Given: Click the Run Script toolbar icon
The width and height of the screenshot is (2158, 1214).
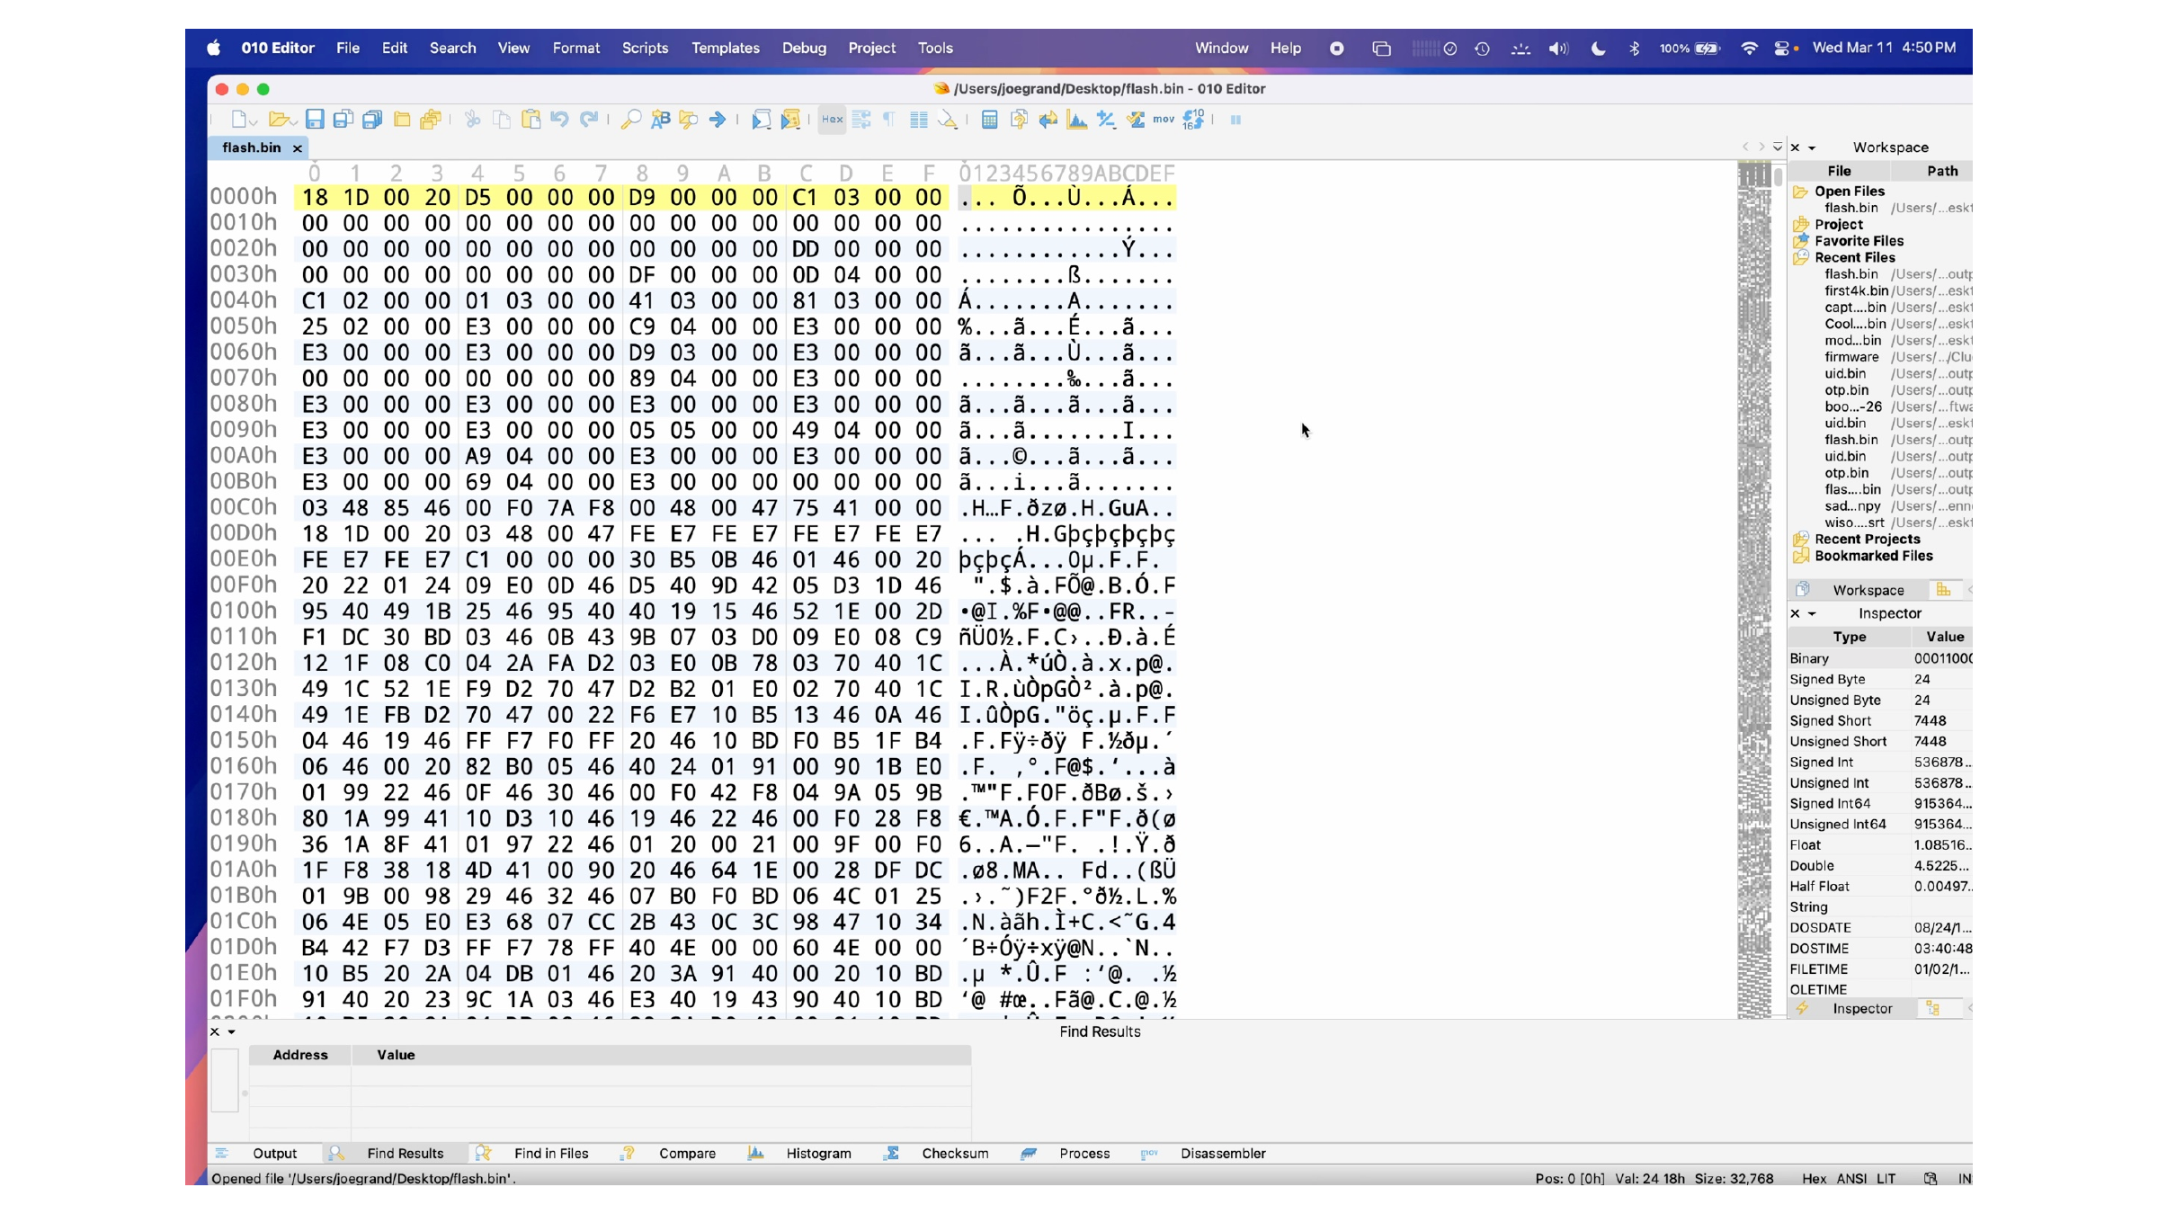Looking at the screenshot, I should pyautogui.click(x=762, y=120).
